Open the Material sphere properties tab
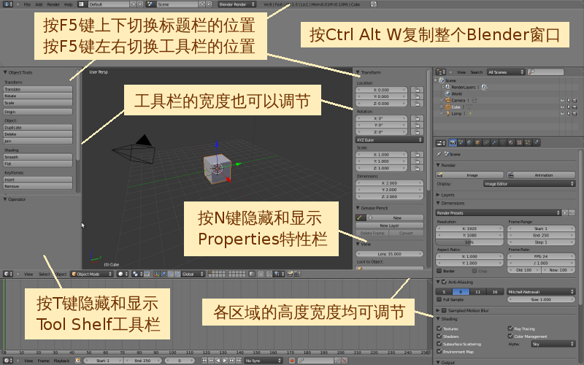Viewport: 584px width, 365px height. [x=511, y=142]
